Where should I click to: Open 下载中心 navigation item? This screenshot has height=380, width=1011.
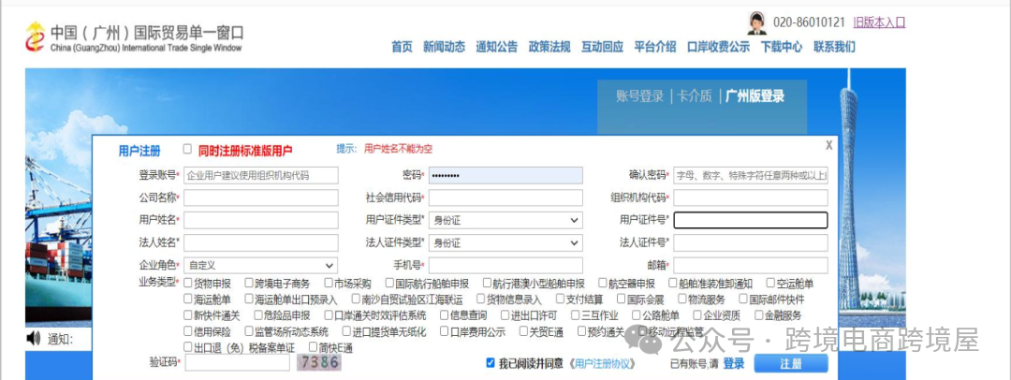(x=782, y=47)
